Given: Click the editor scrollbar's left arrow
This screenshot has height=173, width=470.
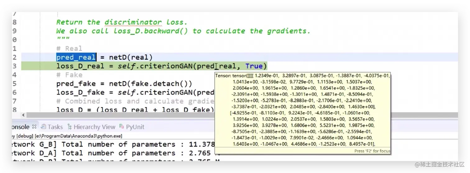Looking at the screenshot, I should point(24,115).
